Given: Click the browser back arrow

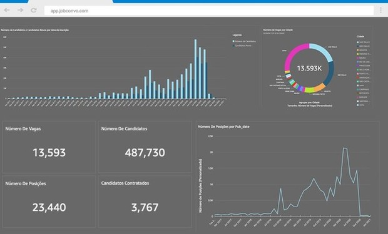Looking at the screenshot, I should [7, 10].
